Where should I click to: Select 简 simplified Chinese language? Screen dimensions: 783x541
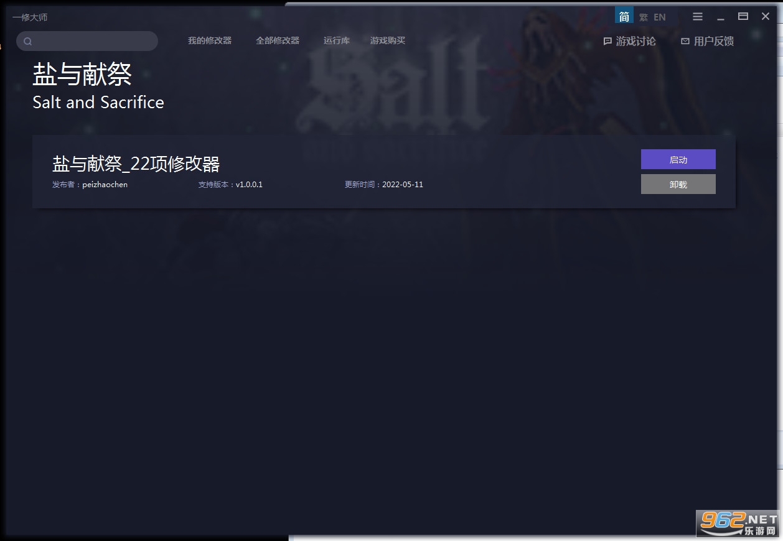[624, 17]
